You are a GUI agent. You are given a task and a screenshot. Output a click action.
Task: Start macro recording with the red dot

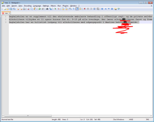coord(85,9)
